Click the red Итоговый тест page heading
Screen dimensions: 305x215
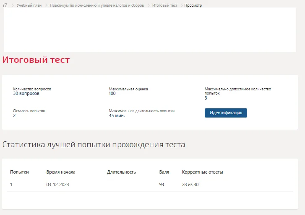point(36,60)
